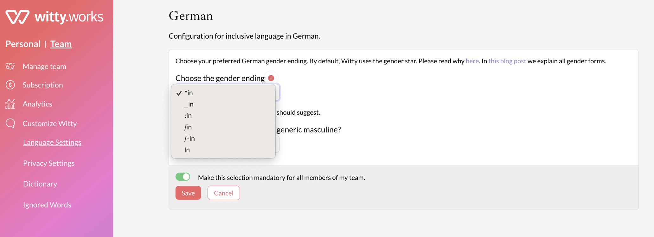This screenshot has width=654, height=237.
Task: Switch to the Personal tab
Action: tap(23, 44)
